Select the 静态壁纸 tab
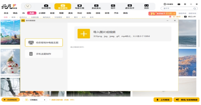The image size is (201, 105). (63, 6)
